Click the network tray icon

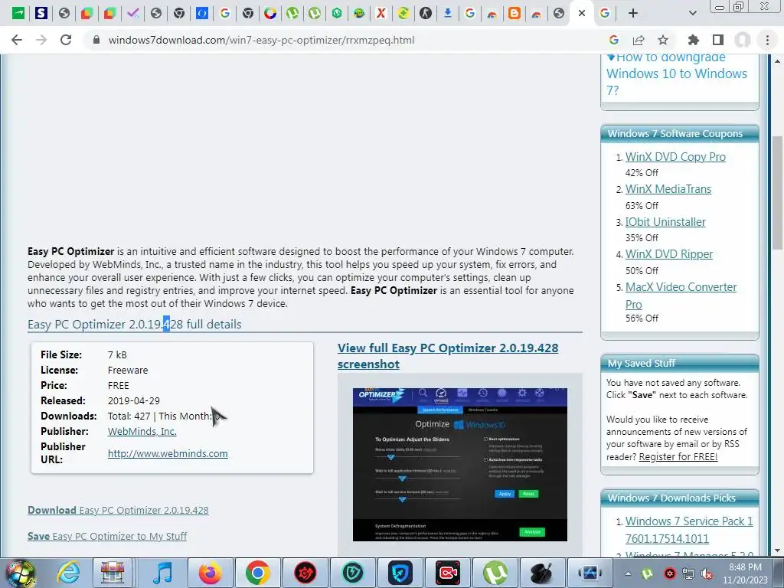pos(688,573)
